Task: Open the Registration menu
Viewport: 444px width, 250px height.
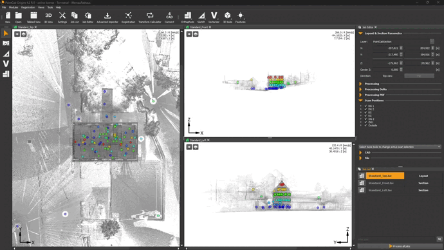Action: tap(28, 7)
